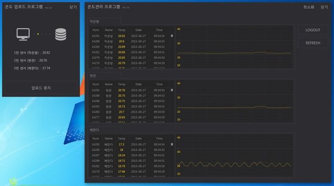Viewport: 334px width, 186px height.
Task: Click the computer monitor icon in upload window
Action: (23, 34)
